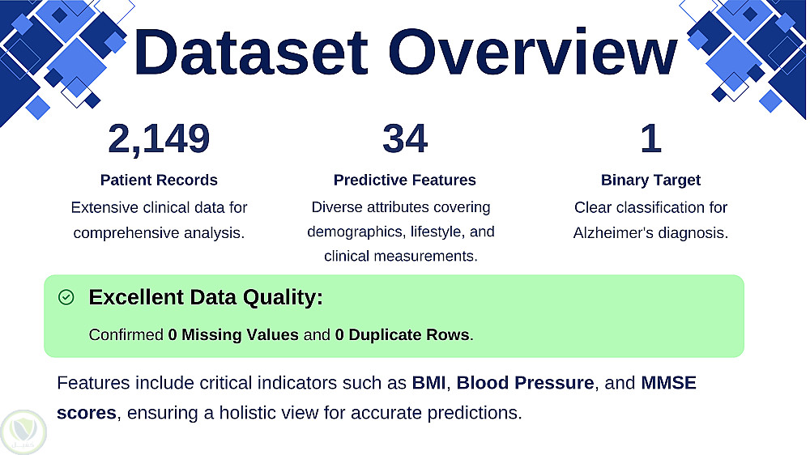Click the bold "MMSE" keyword
This screenshot has width=810, height=455.
point(668,383)
